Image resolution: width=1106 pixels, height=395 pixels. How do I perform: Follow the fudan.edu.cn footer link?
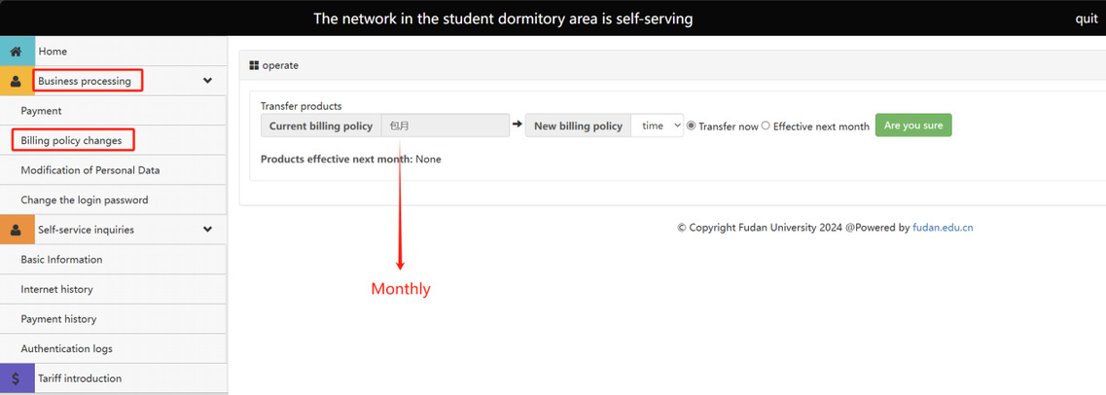pyautogui.click(x=943, y=228)
